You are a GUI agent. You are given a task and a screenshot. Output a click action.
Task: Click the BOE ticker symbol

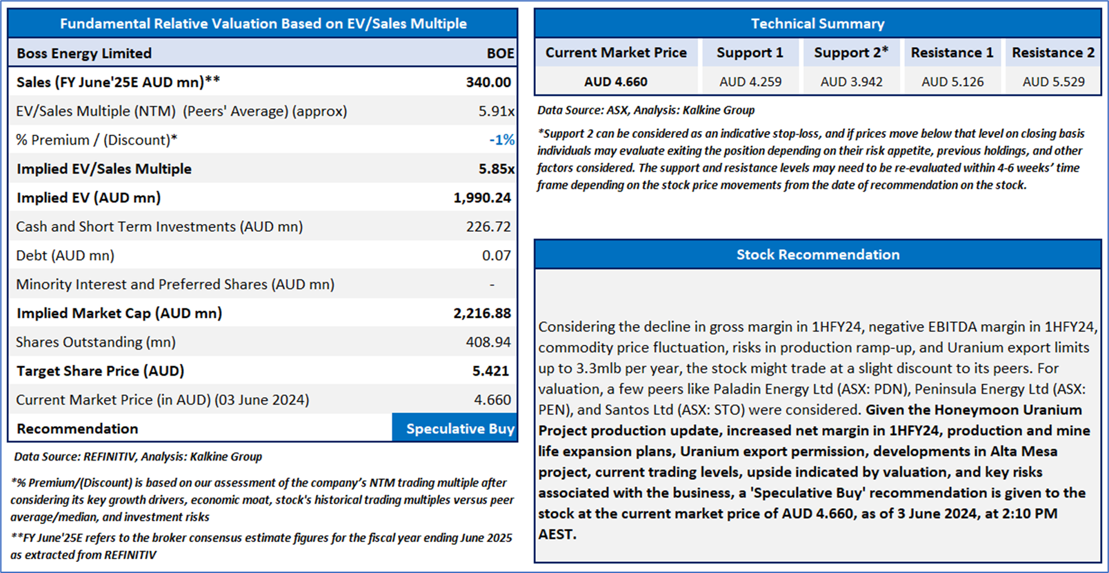[500, 53]
